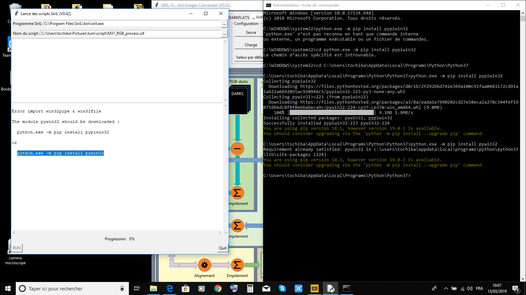
Task: Open the volume control tray icon
Action: pyautogui.click(x=470, y=288)
